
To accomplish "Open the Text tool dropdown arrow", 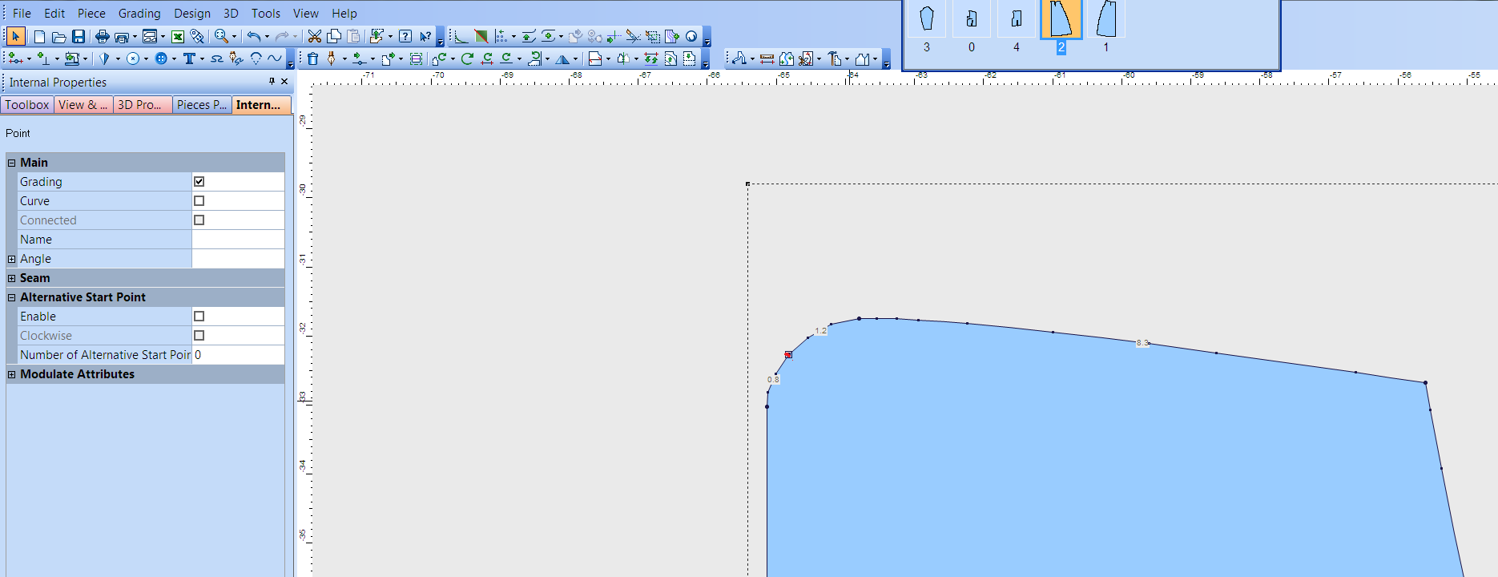I will (202, 59).
